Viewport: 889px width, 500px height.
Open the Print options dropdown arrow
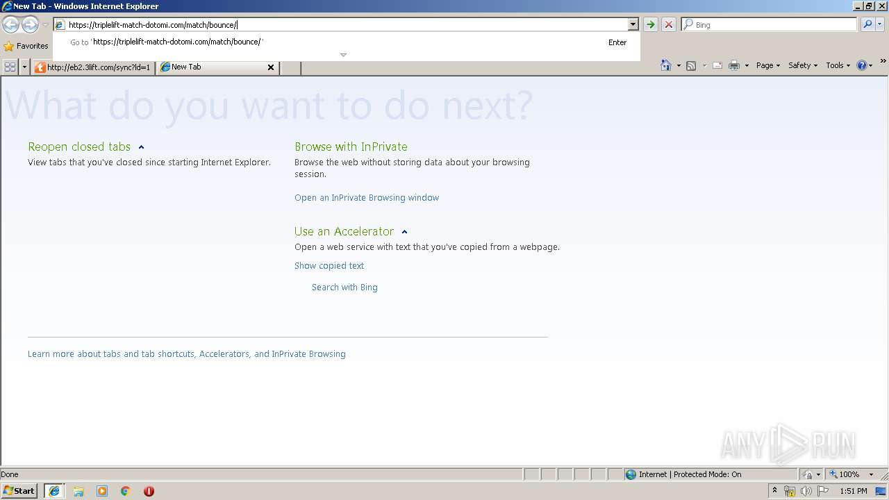click(x=747, y=65)
